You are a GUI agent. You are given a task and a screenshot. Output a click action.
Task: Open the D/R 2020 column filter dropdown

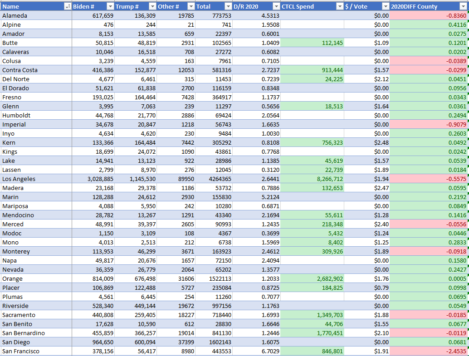pos(276,7)
